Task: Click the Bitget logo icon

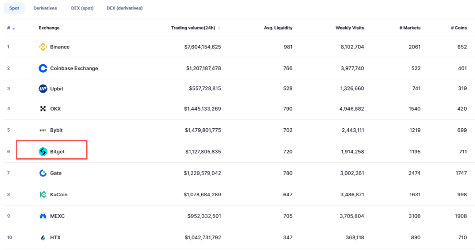Action: click(x=43, y=152)
